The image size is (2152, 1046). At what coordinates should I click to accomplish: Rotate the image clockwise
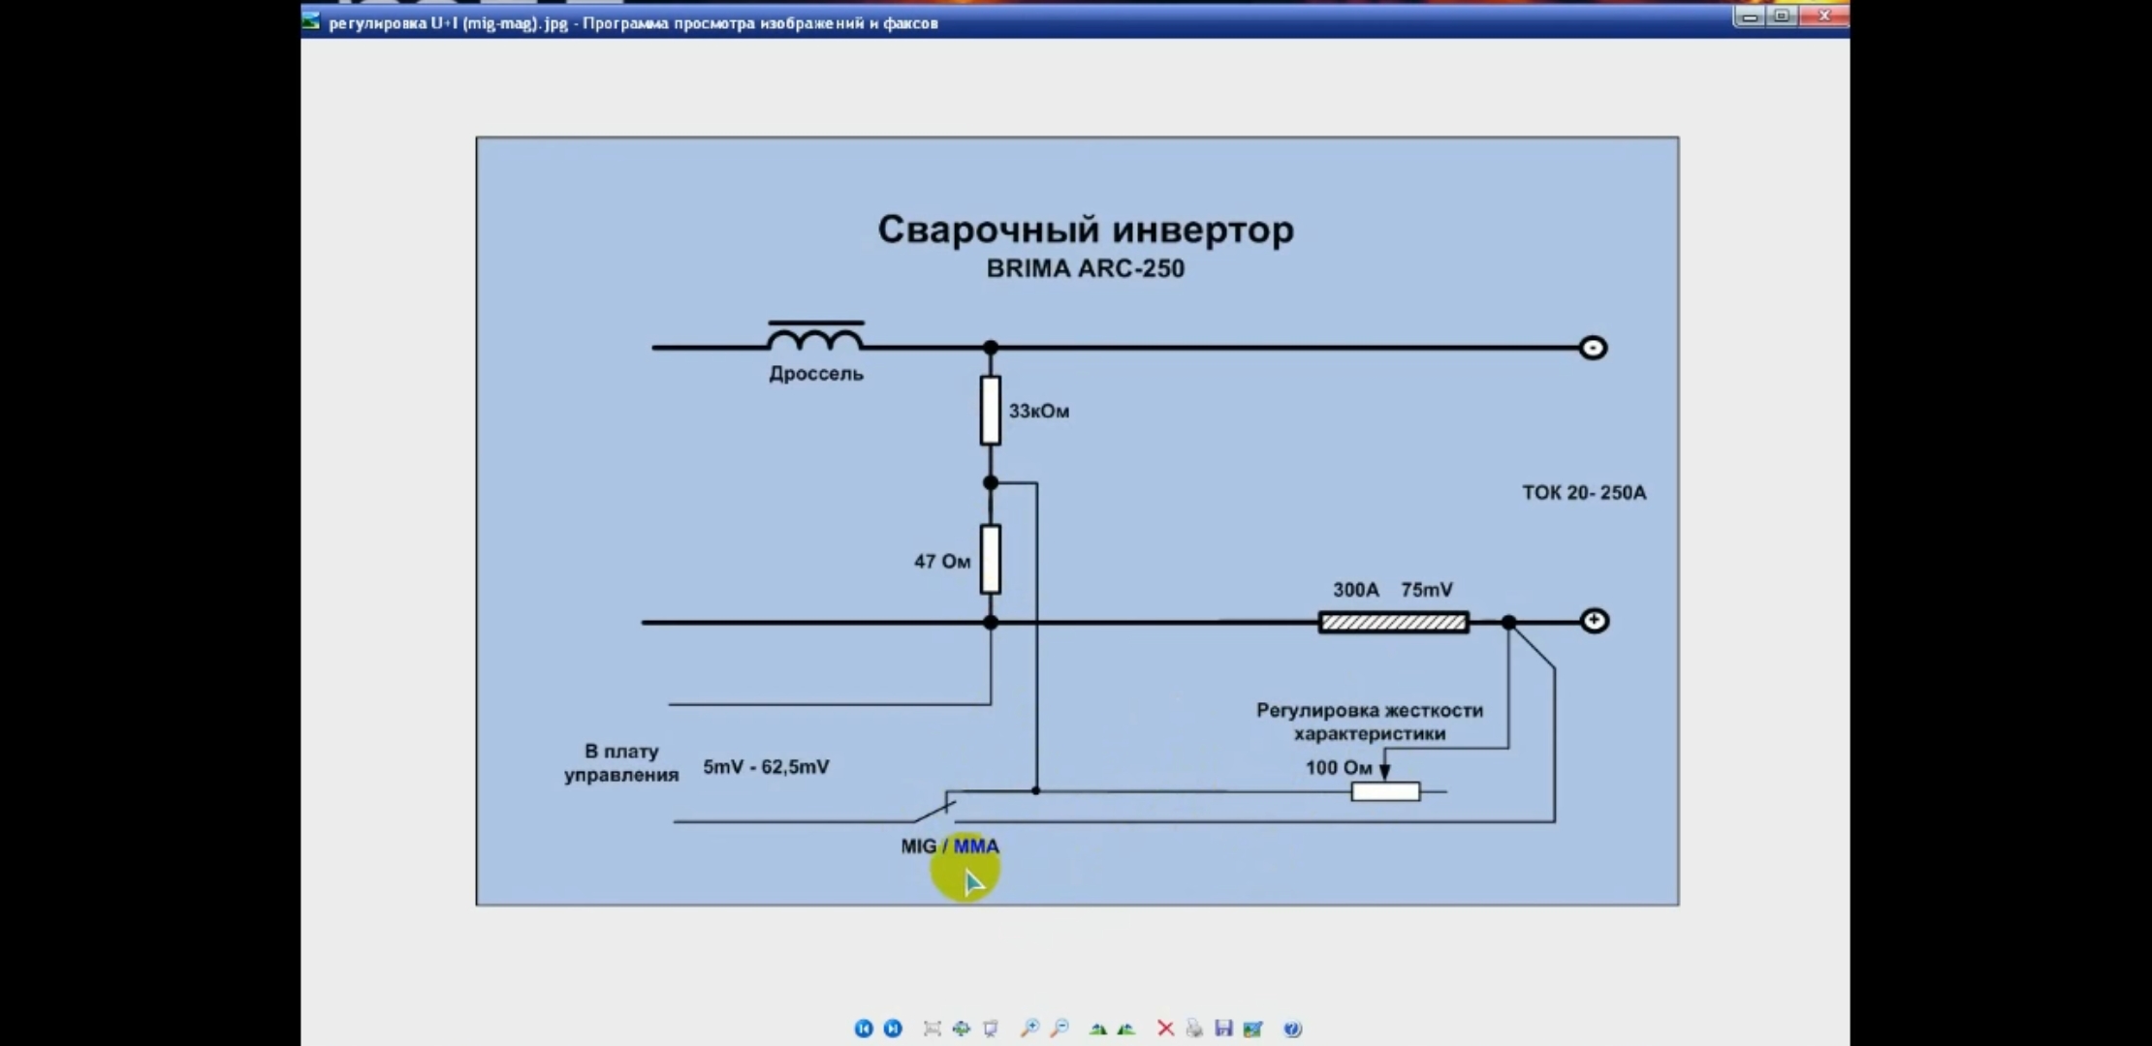(1098, 1029)
